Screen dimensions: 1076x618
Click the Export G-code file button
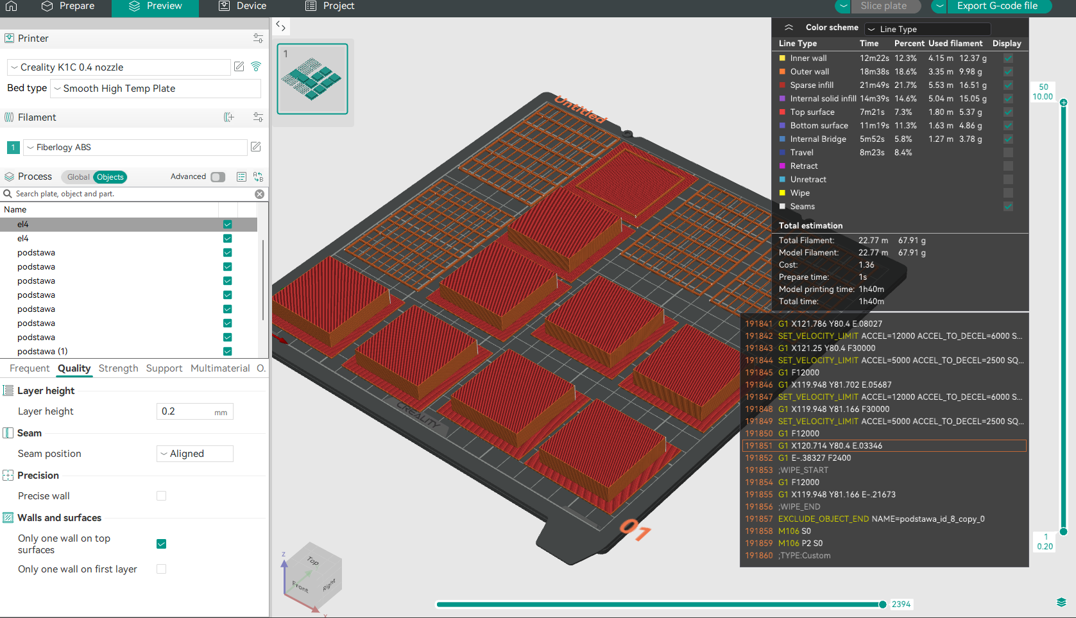point(996,6)
